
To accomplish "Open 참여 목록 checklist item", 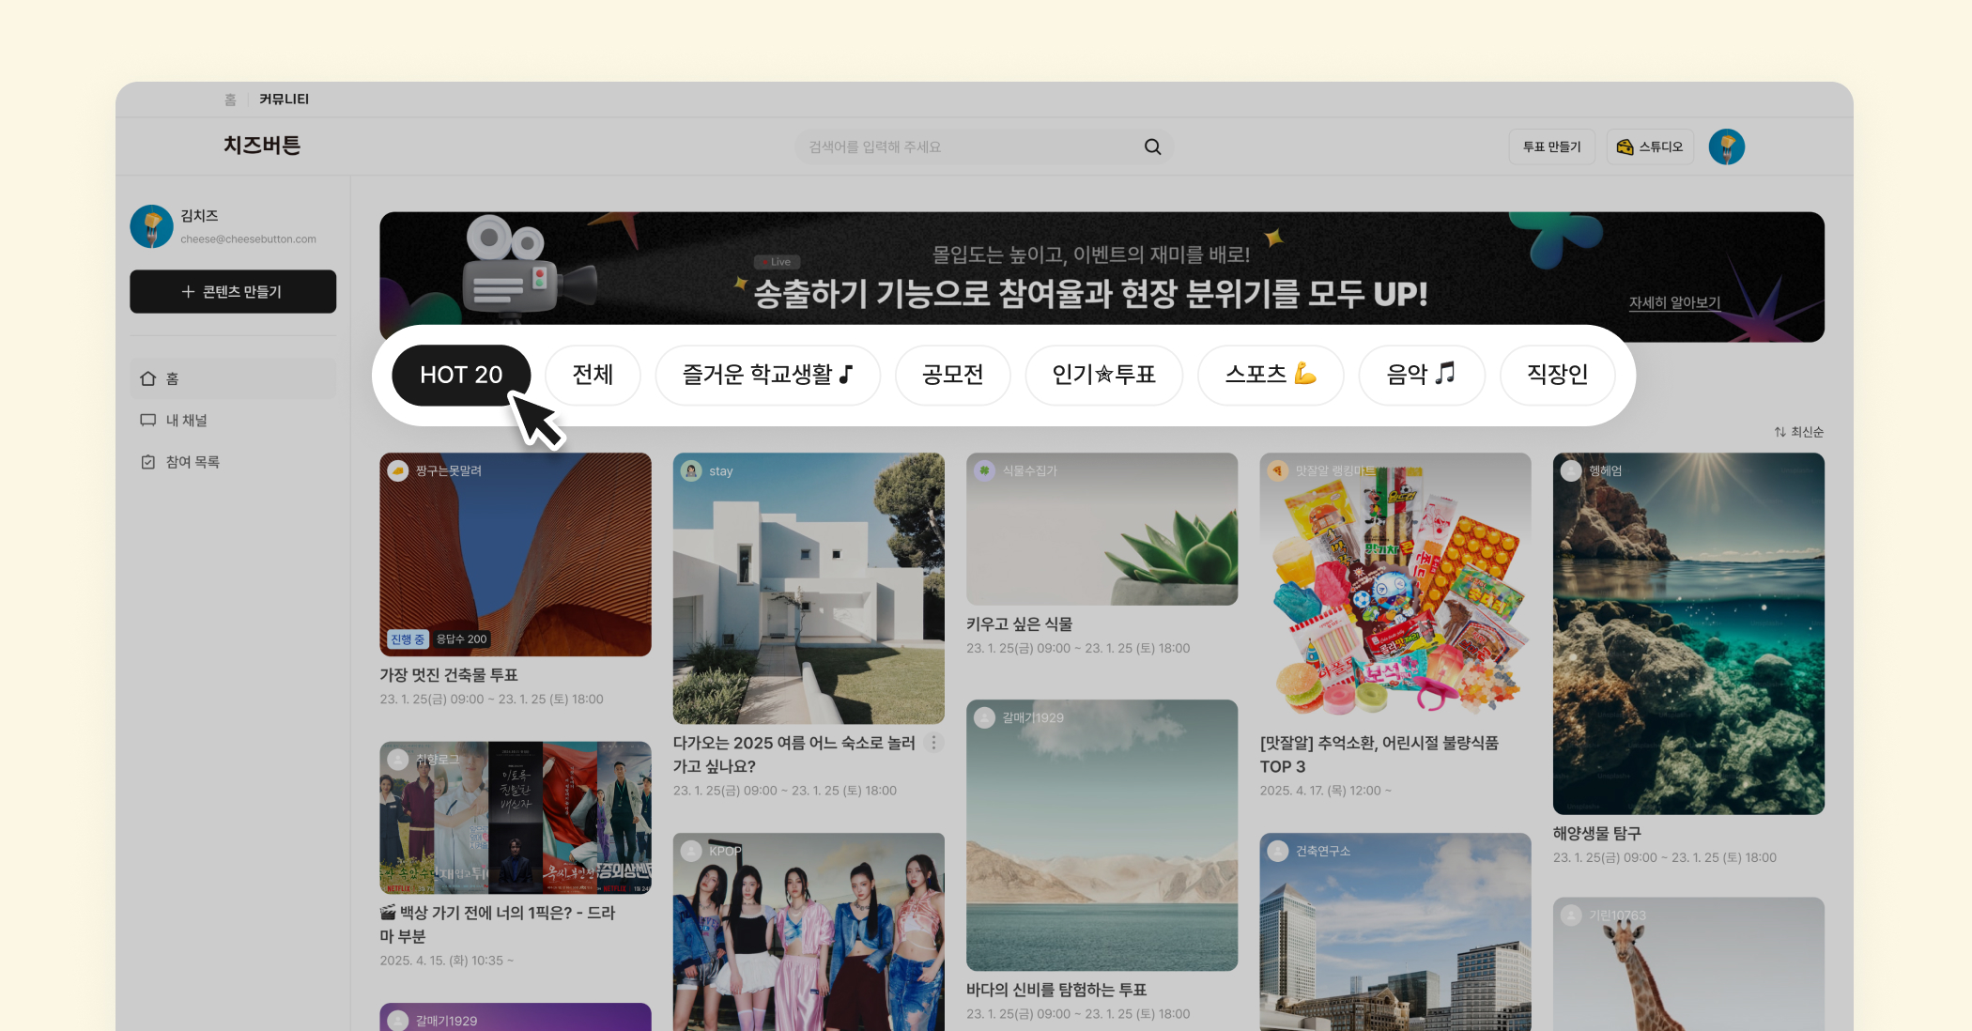I will [192, 462].
